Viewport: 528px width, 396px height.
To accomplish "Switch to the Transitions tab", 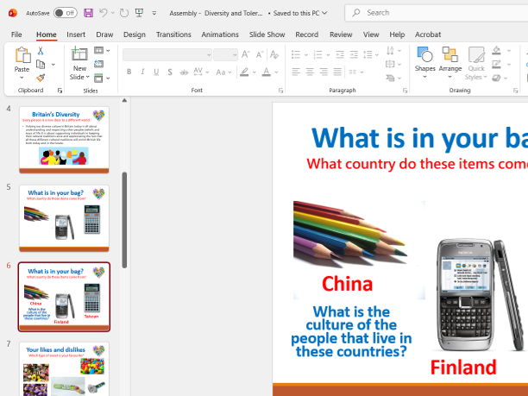I will [173, 35].
